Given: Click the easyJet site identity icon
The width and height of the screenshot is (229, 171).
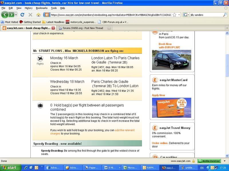Looking at the screenshot, I should pos(47,15).
